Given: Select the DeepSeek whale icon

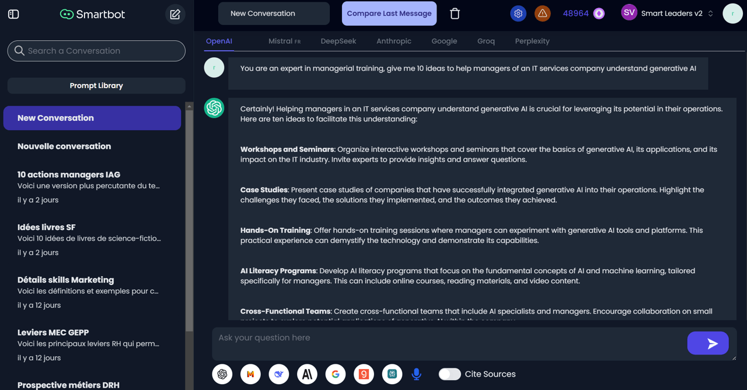Looking at the screenshot, I should (278, 374).
